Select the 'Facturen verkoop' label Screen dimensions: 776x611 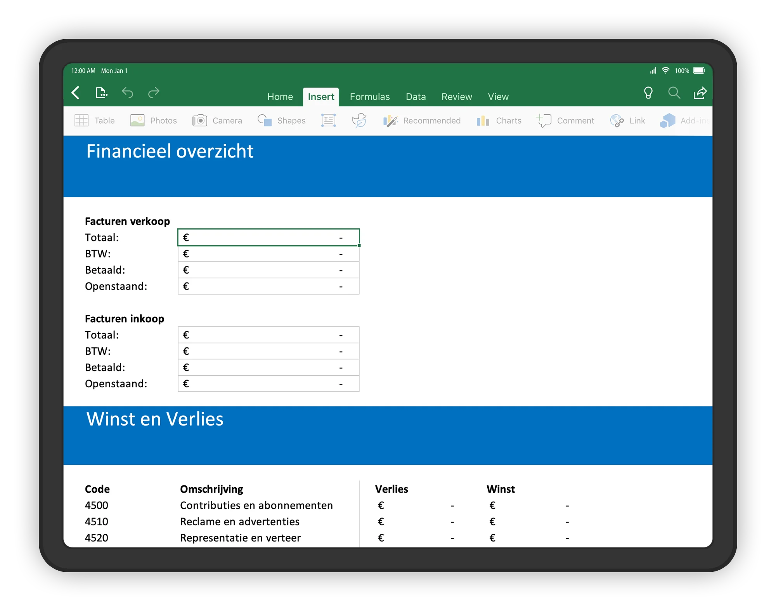(x=127, y=221)
